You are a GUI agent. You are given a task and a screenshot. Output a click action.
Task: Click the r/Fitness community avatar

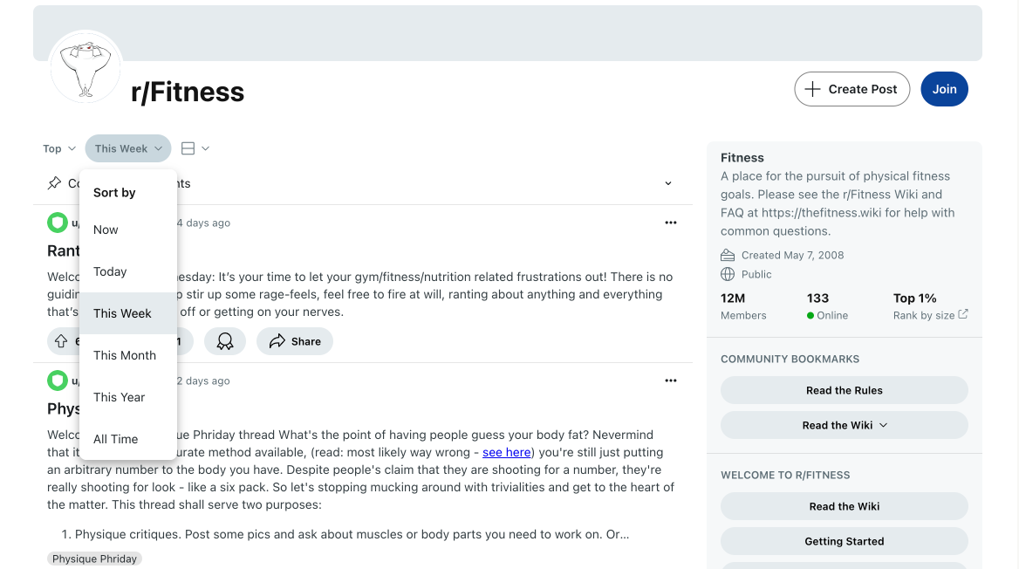85,67
